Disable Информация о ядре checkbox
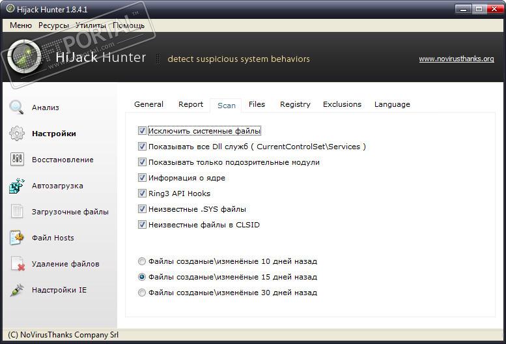This screenshot has height=344, width=506. (x=142, y=178)
